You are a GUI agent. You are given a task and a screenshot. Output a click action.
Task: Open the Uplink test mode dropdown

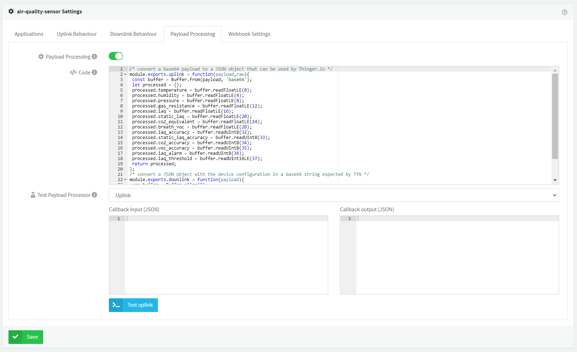pos(333,195)
